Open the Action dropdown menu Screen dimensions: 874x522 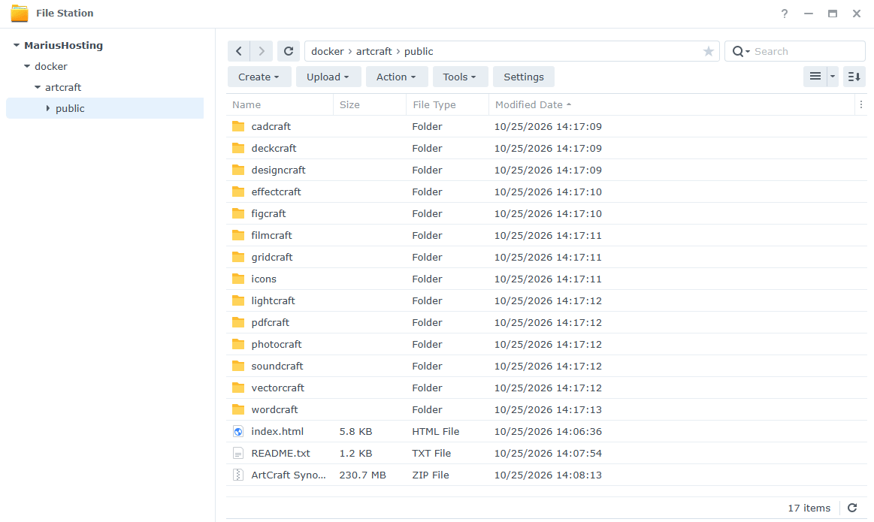pyautogui.click(x=396, y=77)
